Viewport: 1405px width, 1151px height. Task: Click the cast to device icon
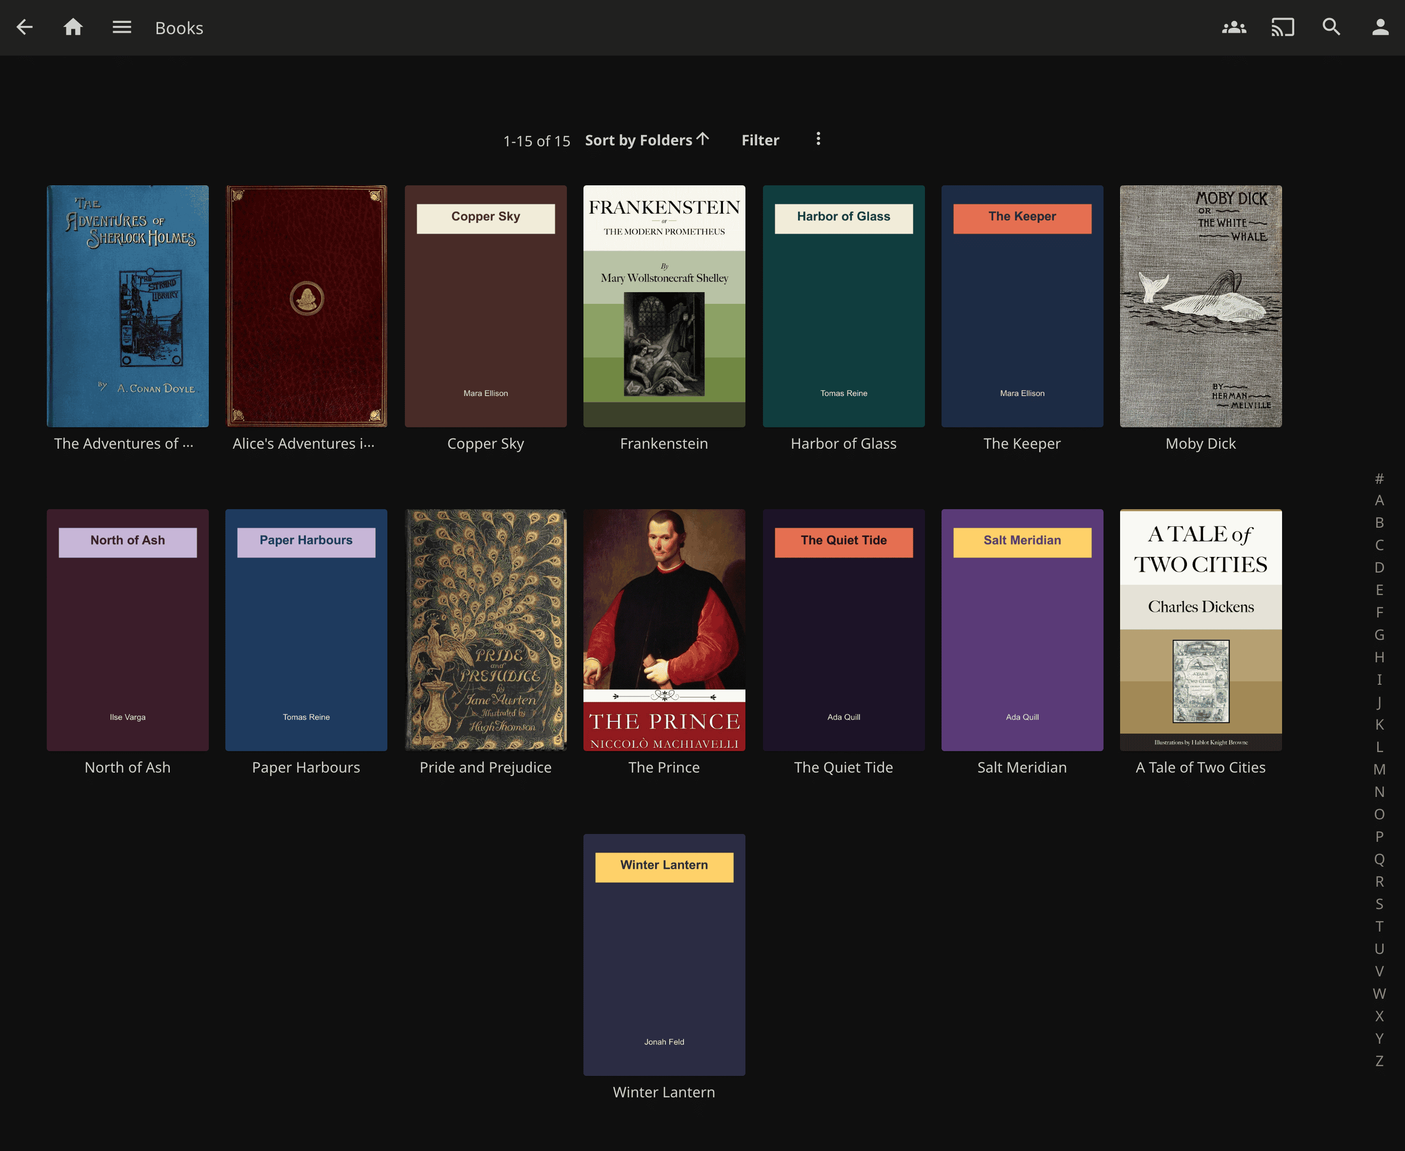click(1283, 27)
